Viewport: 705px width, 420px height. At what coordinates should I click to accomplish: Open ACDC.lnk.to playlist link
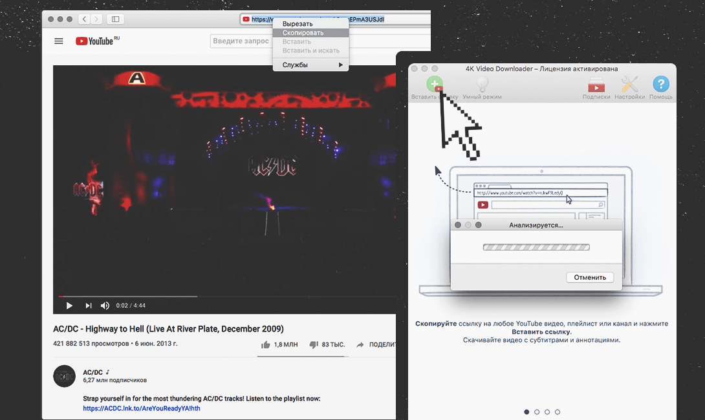(142, 408)
